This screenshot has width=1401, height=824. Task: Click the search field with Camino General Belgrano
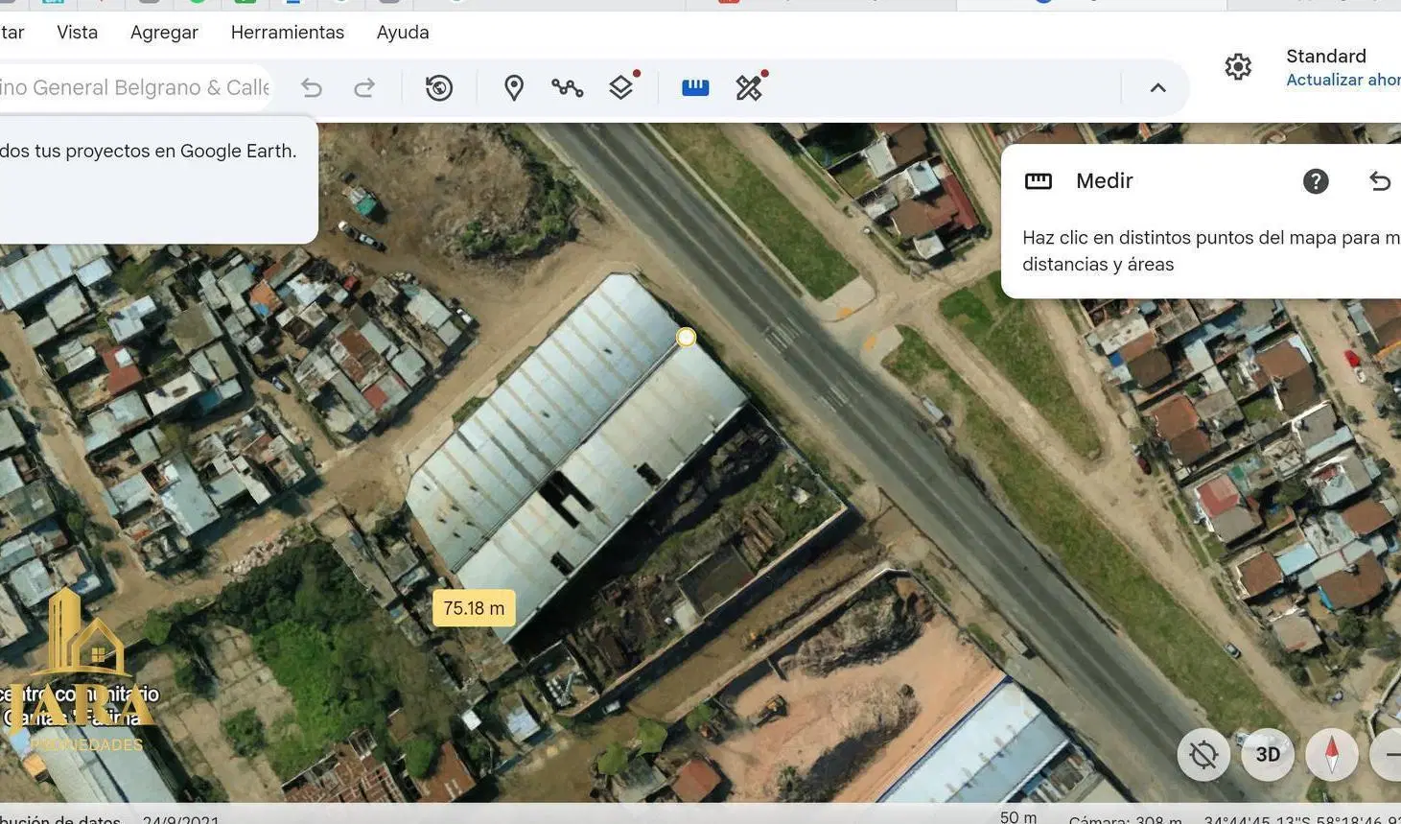click(135, 87)
